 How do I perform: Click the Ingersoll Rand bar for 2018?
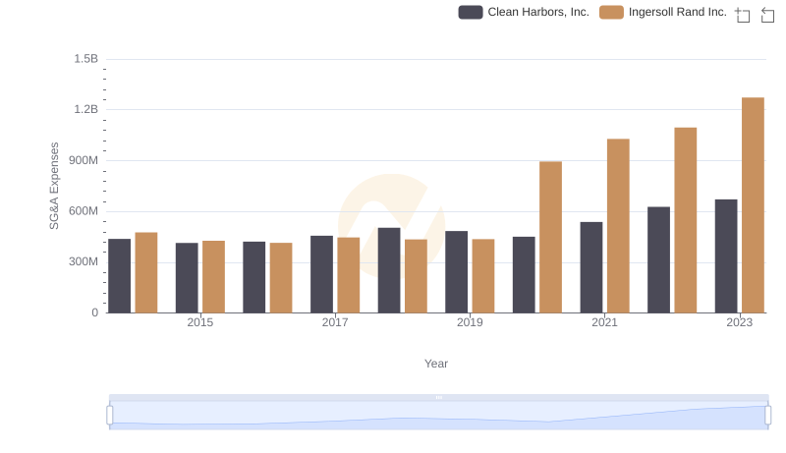[416, 276]
